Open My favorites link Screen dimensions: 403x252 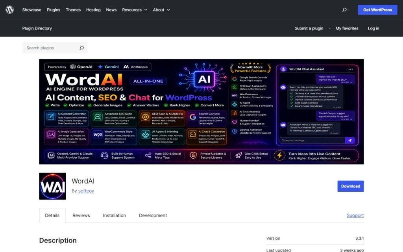347,28
